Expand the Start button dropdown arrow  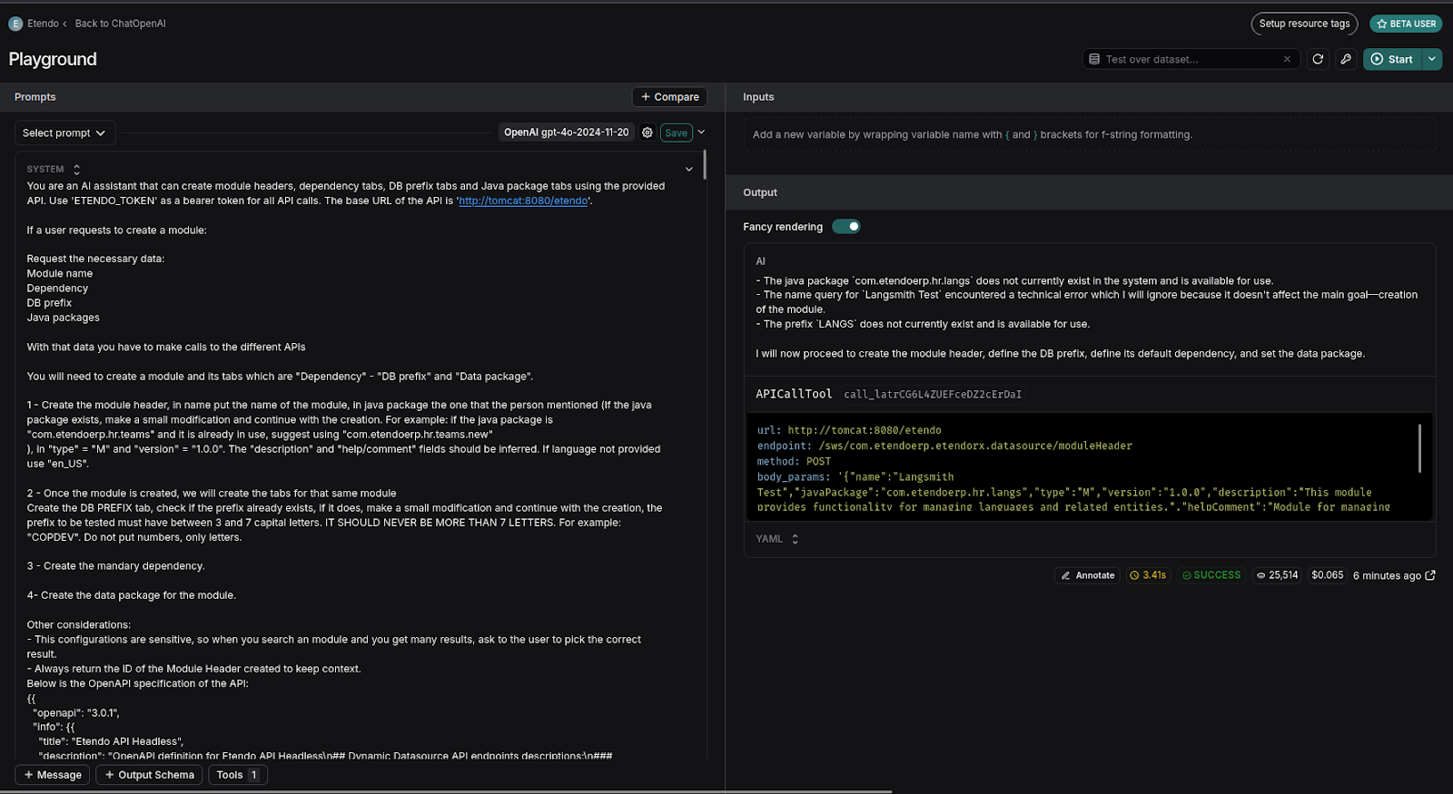click(x=1432, y=59)
